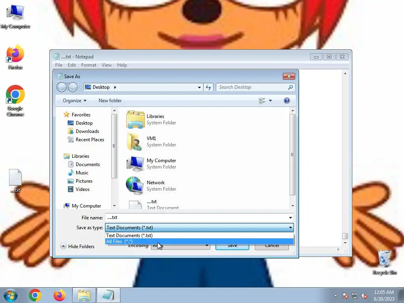Viewport: 404px width, 303px height.
Task: Click the Save button
Action: (x=232, y=246)
